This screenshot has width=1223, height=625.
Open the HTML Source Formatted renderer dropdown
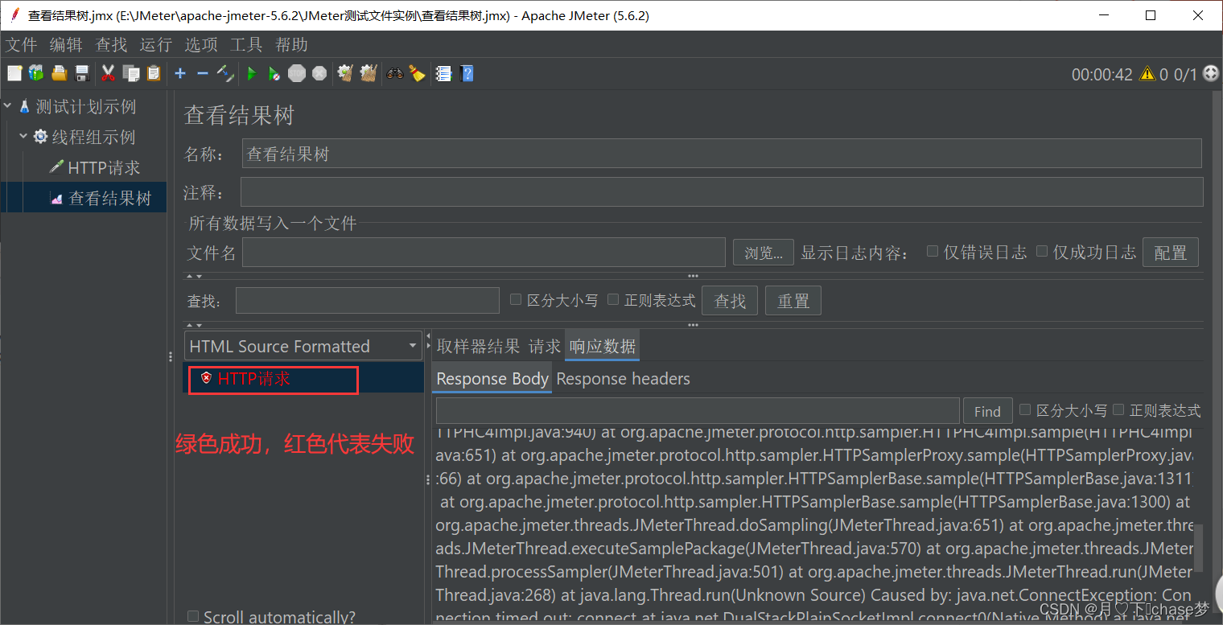(303, 346)
